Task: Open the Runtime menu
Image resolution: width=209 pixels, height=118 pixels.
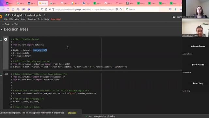Action: 32,19
